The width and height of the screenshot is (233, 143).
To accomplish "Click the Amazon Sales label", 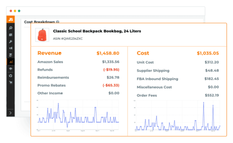I will tap(50, 62).
